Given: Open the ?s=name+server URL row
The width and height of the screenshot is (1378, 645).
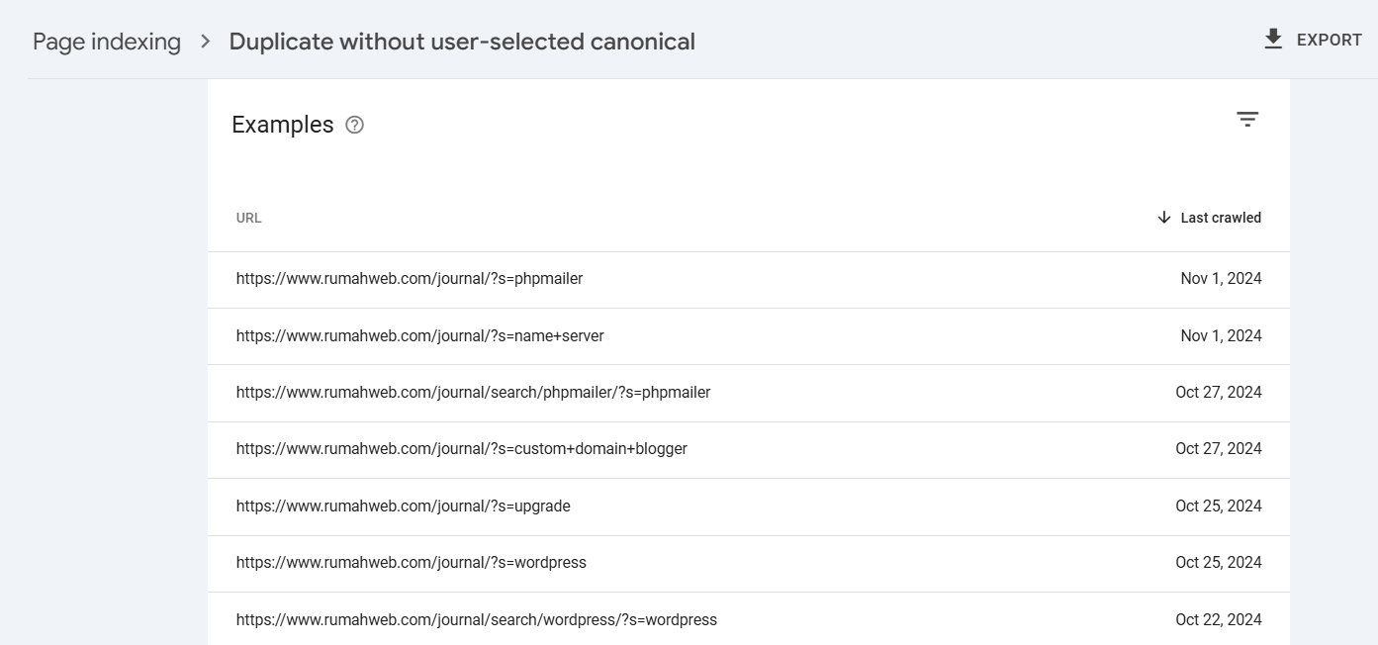Looking at the screenshot, I should pyautogui.click(x=749, y=336).
